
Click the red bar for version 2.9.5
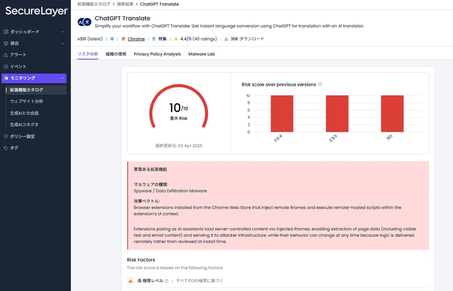337,113
